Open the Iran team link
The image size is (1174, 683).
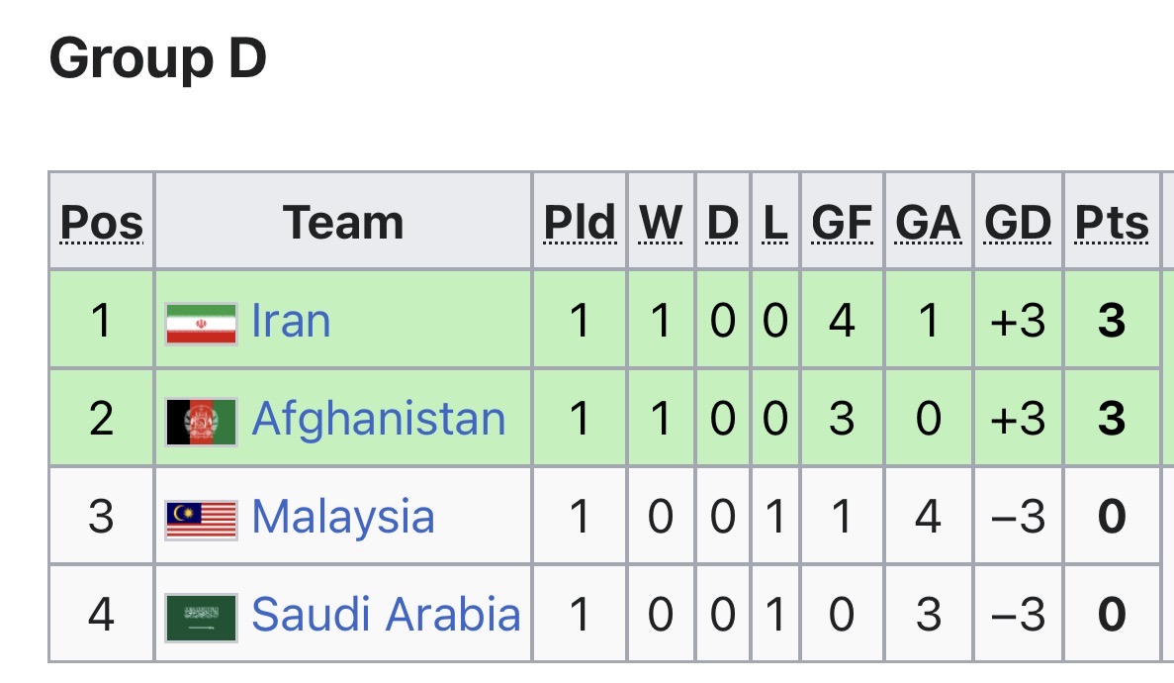click(x=291, y=322)
